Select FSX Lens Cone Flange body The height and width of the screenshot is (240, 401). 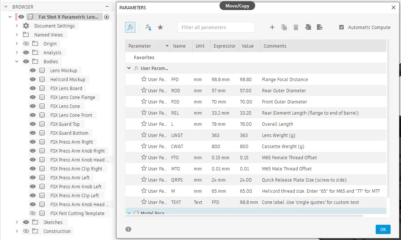tap(73, 97)
